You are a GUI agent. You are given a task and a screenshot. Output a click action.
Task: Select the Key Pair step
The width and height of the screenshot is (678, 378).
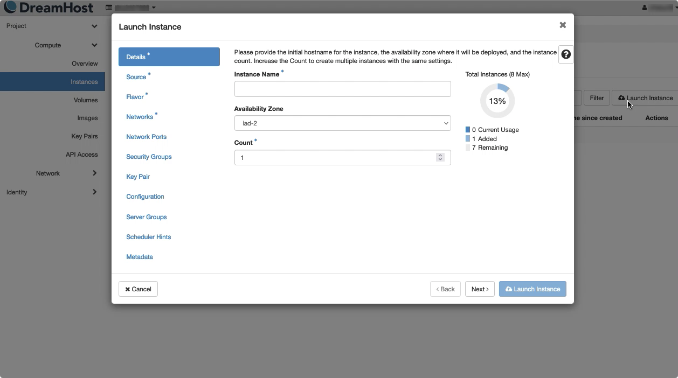pos(138,177)
